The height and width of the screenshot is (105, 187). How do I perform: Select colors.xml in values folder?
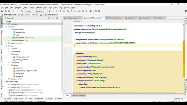click(20, 68)
